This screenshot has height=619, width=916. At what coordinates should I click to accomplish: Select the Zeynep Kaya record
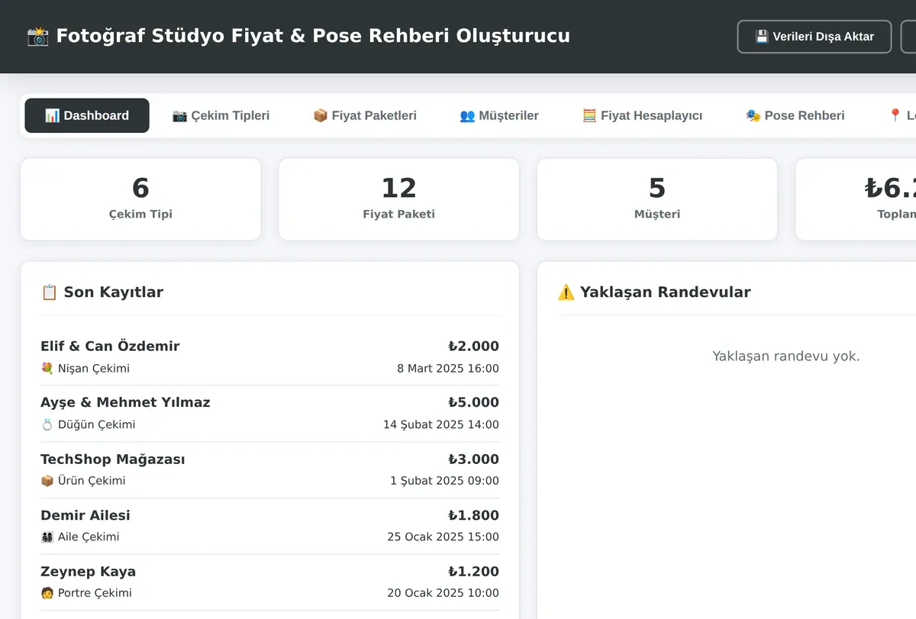coord(270,582)
